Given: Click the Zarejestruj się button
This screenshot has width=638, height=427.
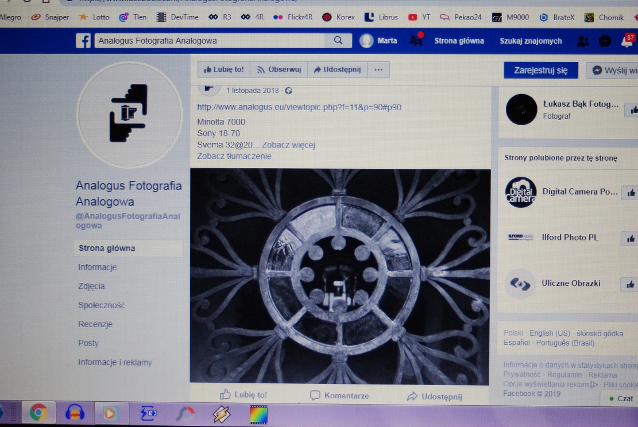Looking at the screenshot, I should [x=540, y=70].
